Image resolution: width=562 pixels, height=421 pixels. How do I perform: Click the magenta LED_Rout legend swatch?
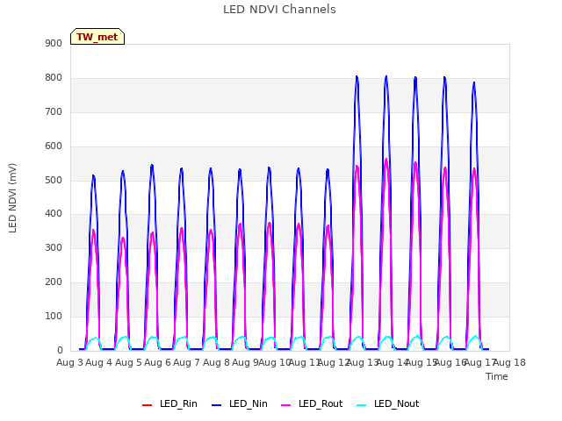point(286,405)
